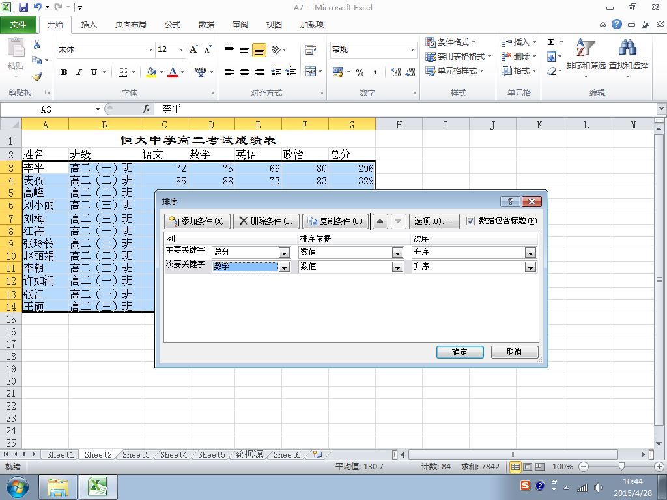Apply Underline formatting
Viewport: 667px width, 500px height.
(x=94, y=72)
